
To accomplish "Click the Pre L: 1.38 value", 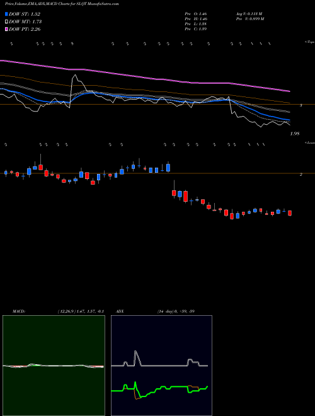I will [x=196, y=24].
